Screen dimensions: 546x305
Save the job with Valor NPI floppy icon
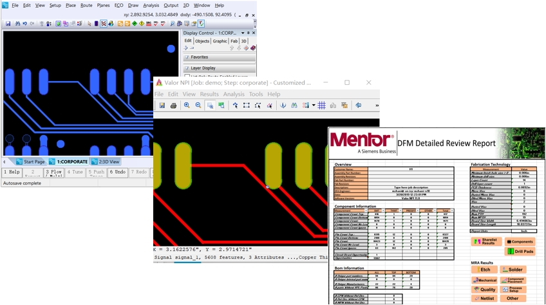pyautogui.click(x=162, y=105)
